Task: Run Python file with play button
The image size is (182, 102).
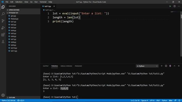Action: click(170, 6)
